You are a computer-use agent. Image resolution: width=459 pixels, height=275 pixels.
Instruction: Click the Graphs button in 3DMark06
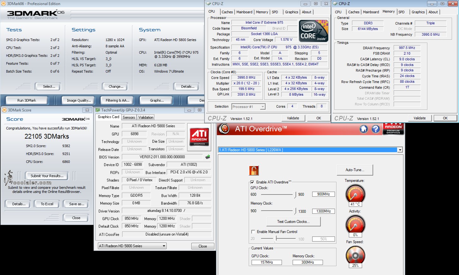[x=157, y=100]
